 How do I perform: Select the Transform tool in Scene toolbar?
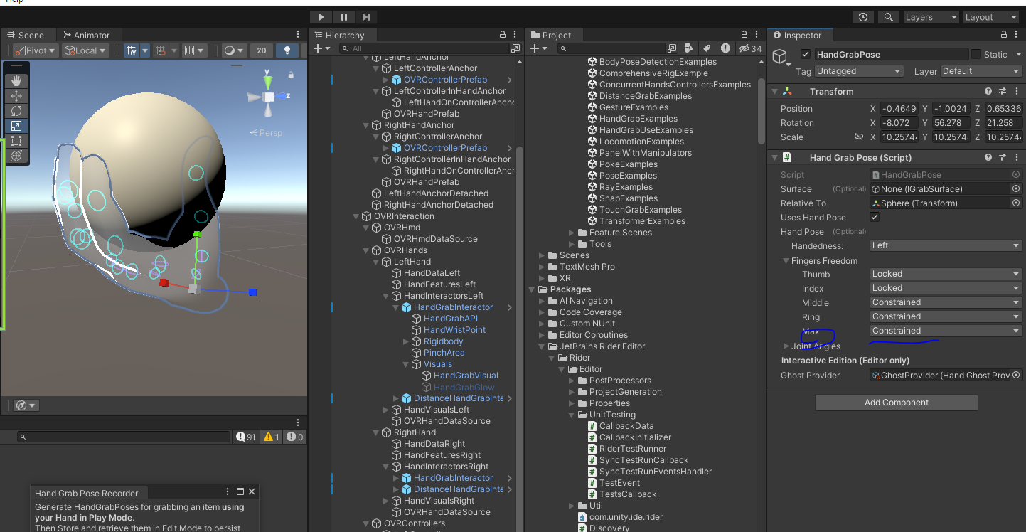click(16, 156)
